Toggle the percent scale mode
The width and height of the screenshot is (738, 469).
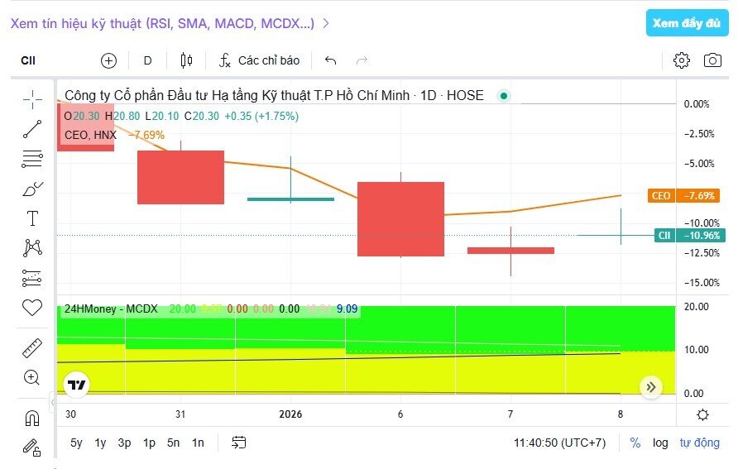[635, 443]
